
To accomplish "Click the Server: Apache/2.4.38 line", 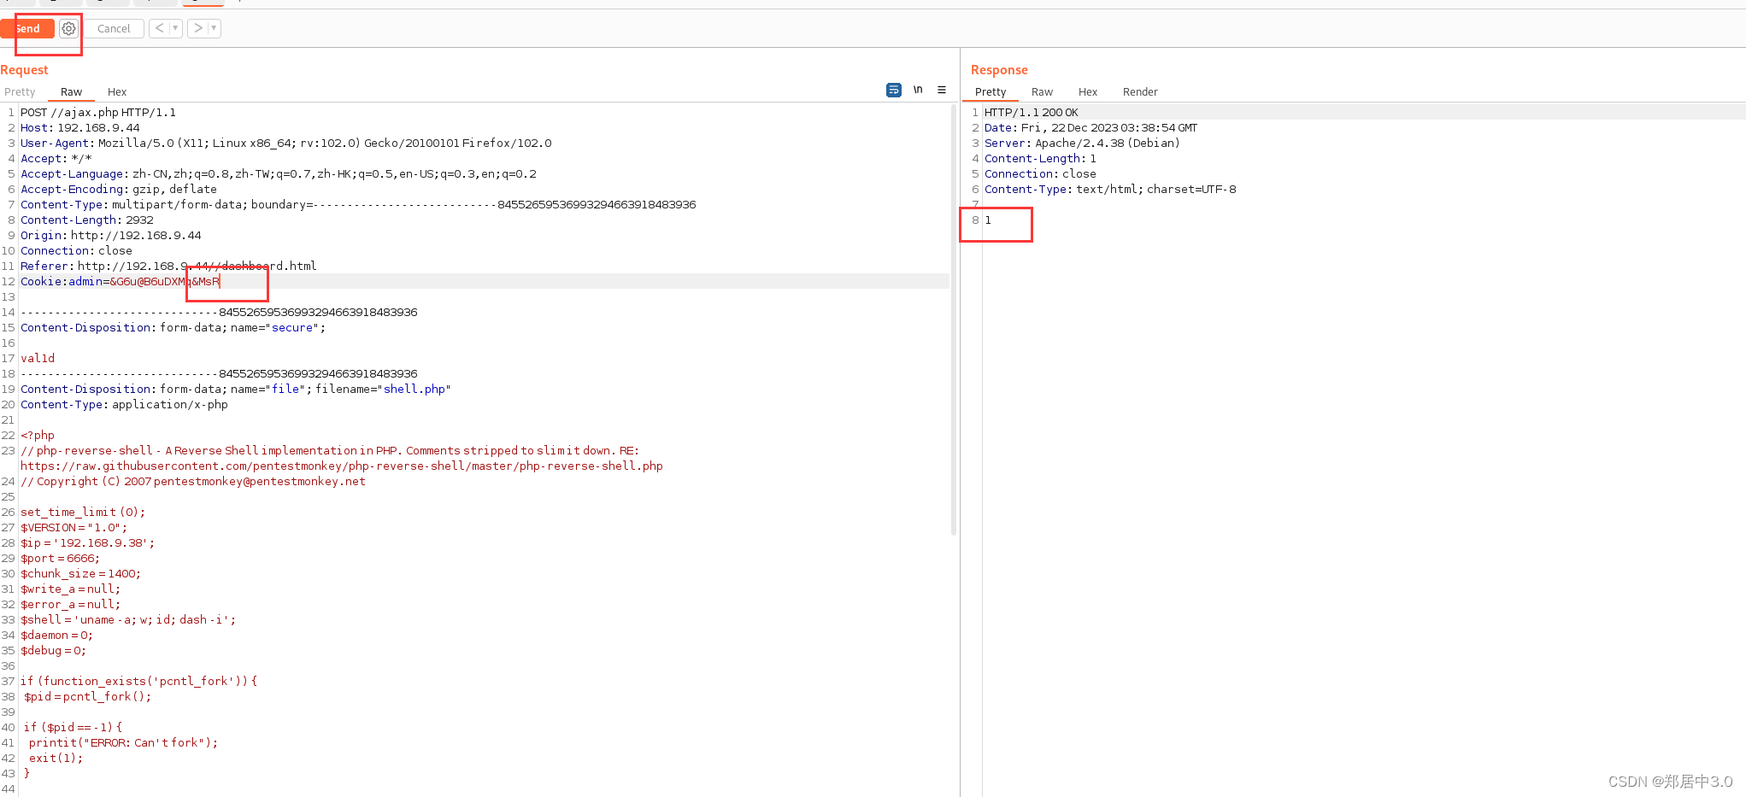I will click(x=1082, y=143).
